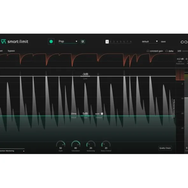The height and width of the screenshot is (188, 188).
Task: Click the auto release value
Action: click(x=97, y=114)
